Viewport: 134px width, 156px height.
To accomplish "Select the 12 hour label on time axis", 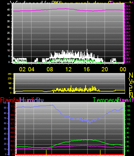I will [x=69, y=69].
